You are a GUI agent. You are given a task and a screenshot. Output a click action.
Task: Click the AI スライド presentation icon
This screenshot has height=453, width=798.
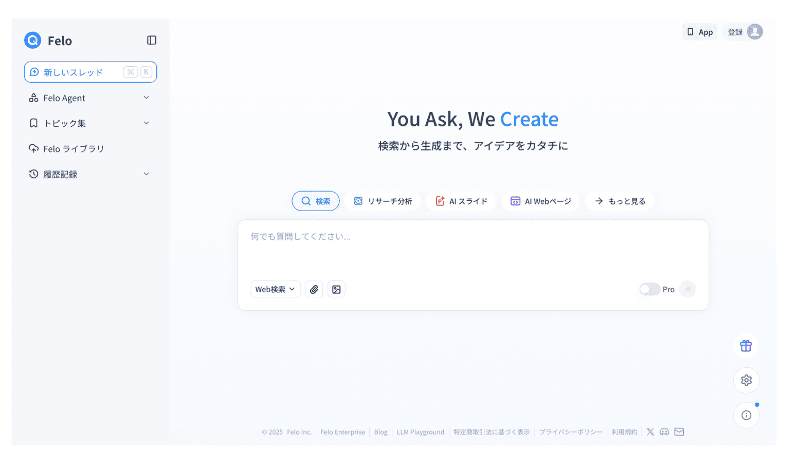440,201
